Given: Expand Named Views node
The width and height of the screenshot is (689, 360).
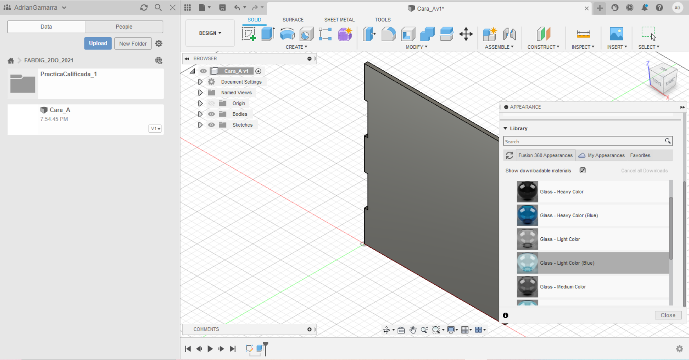Looking at the screenshot, I should (200, 93).
